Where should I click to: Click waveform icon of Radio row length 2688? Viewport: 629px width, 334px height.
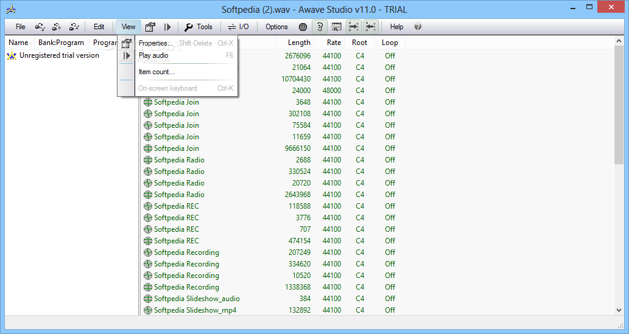click(147, 160)
